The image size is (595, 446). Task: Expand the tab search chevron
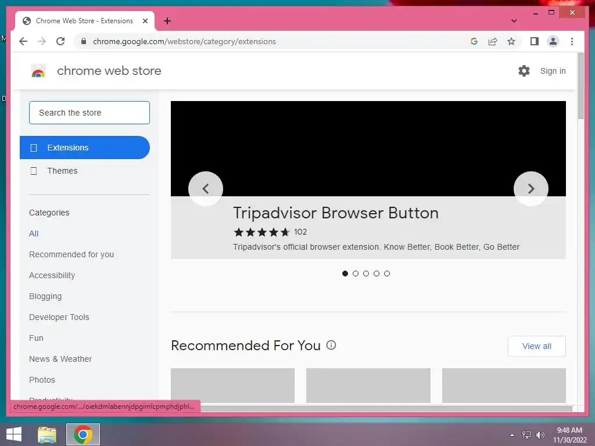pyautogui.click(x=514, y=21)
